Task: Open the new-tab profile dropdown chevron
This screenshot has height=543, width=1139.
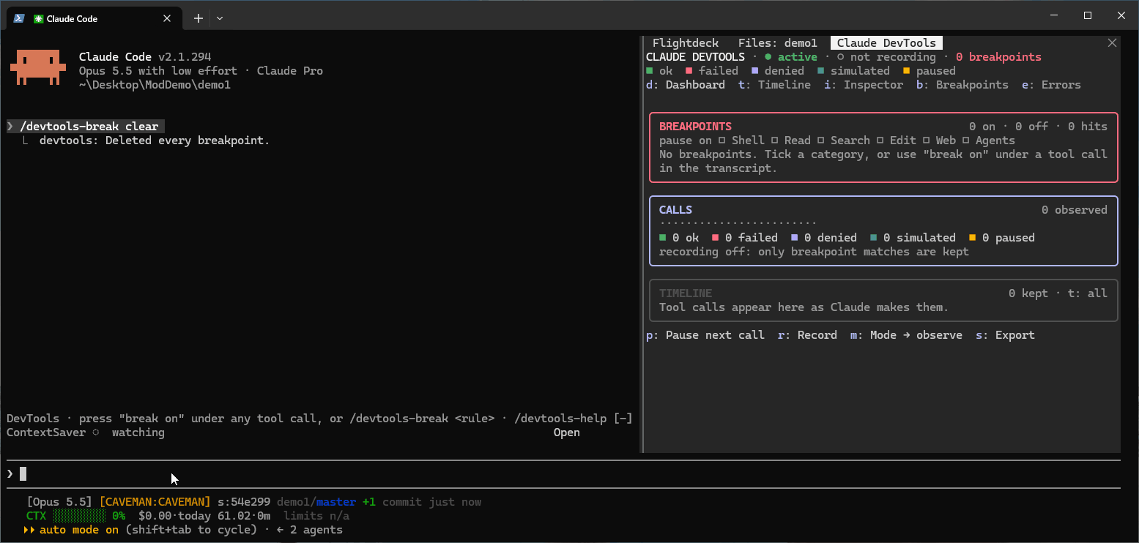Action: 220,18
